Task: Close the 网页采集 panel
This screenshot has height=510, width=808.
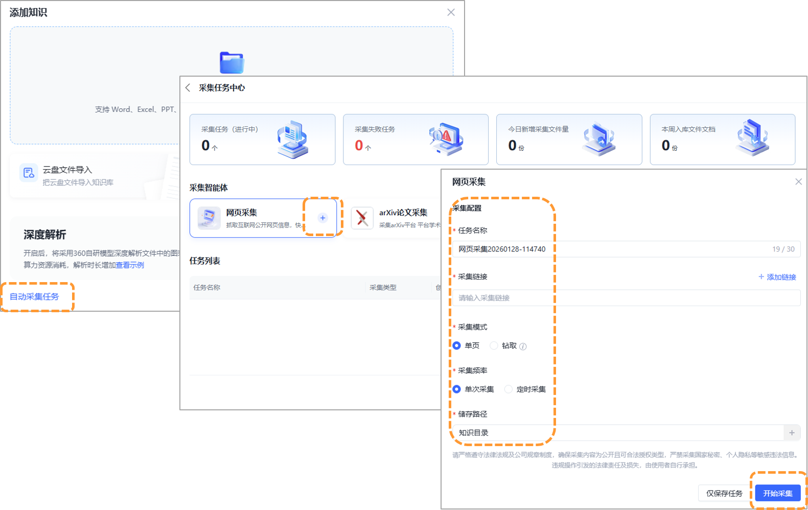Action: coord(798,182)
